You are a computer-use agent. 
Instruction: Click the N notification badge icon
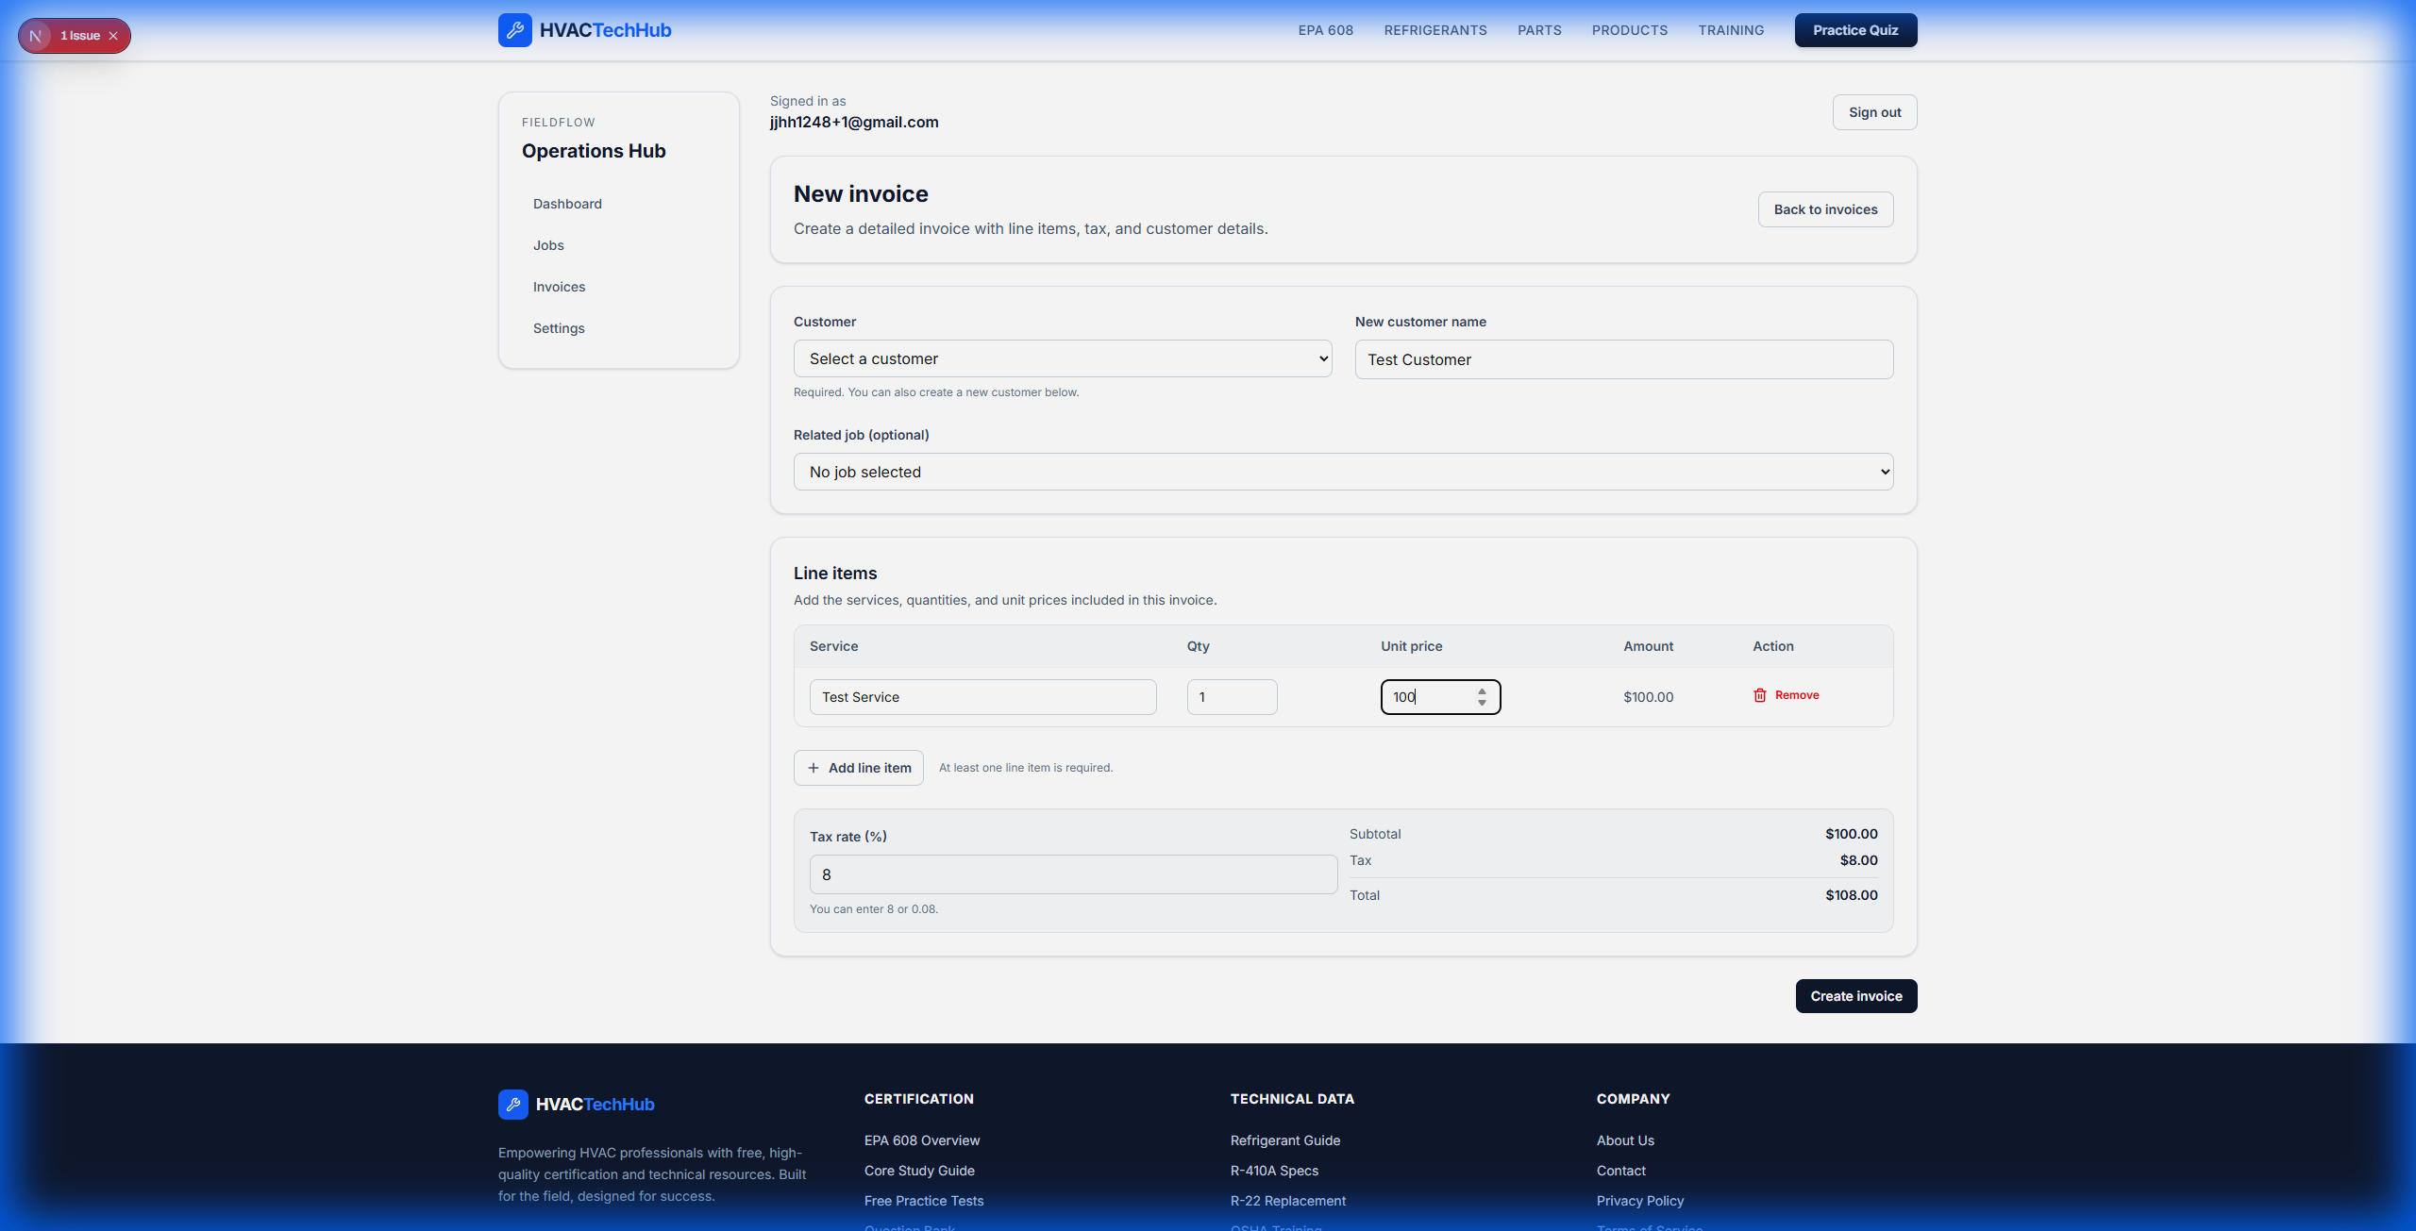(x=37, y=35)
